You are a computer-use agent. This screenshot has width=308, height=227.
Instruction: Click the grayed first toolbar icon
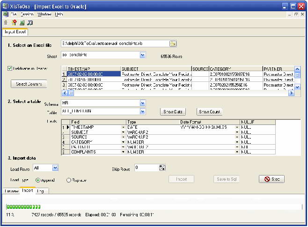click(x=6, y=23)
